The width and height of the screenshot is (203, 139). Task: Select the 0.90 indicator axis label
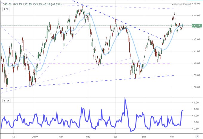pyautogui.click(x=196, y=122)
